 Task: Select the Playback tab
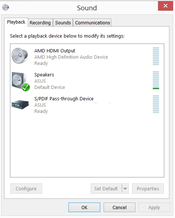(16, 22)
